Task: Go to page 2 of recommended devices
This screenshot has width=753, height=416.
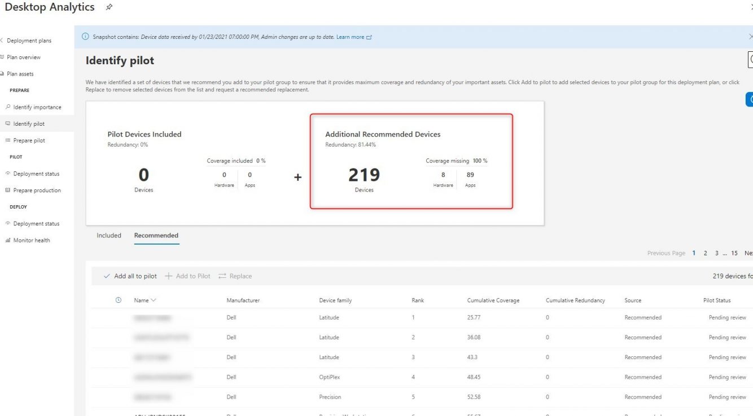Action: pyautogui.click(x=705, y=253)
